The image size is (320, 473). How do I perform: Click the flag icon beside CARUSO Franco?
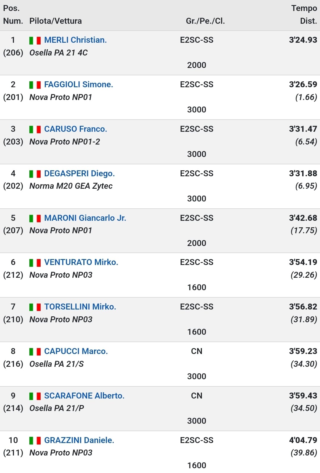coord(35,129)
